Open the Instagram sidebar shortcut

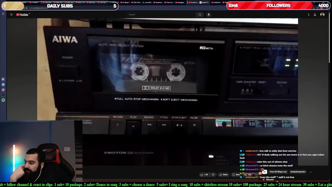pyautogui.click(x=3, y=90)
